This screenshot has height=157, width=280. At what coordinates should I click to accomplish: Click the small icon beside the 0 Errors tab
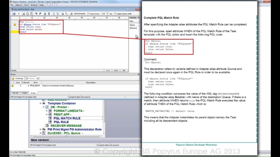[x=38, y=78]
